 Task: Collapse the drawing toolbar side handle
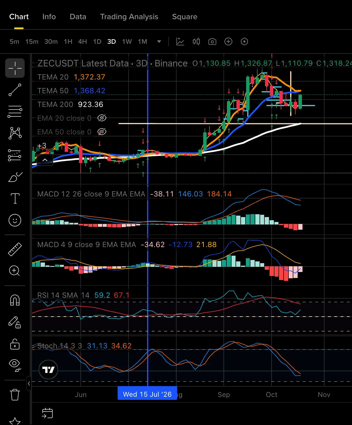pyautogui.click(x=29, y=384)
